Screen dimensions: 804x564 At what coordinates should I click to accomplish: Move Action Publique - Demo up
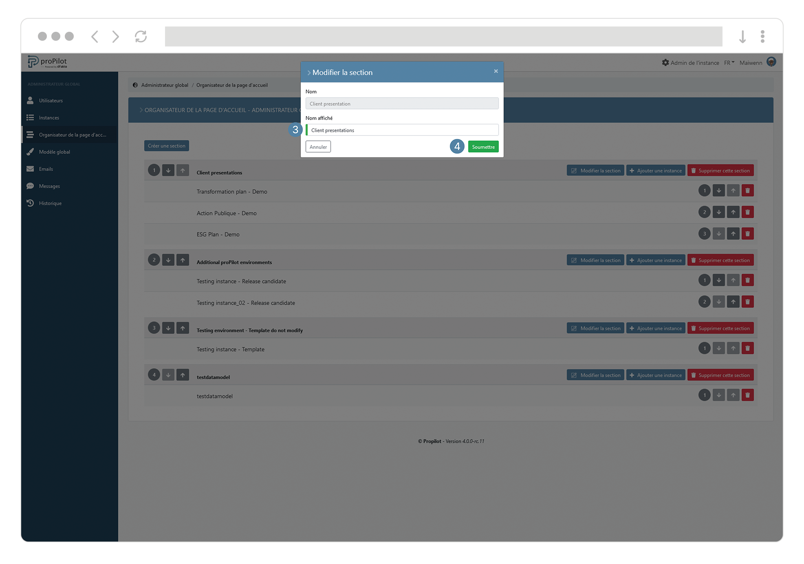(x=733, y=212)
